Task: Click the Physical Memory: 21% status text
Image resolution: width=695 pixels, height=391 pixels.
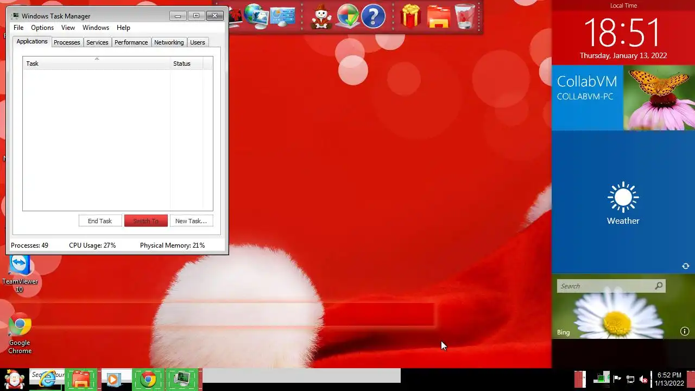Action: coord(172,245)
